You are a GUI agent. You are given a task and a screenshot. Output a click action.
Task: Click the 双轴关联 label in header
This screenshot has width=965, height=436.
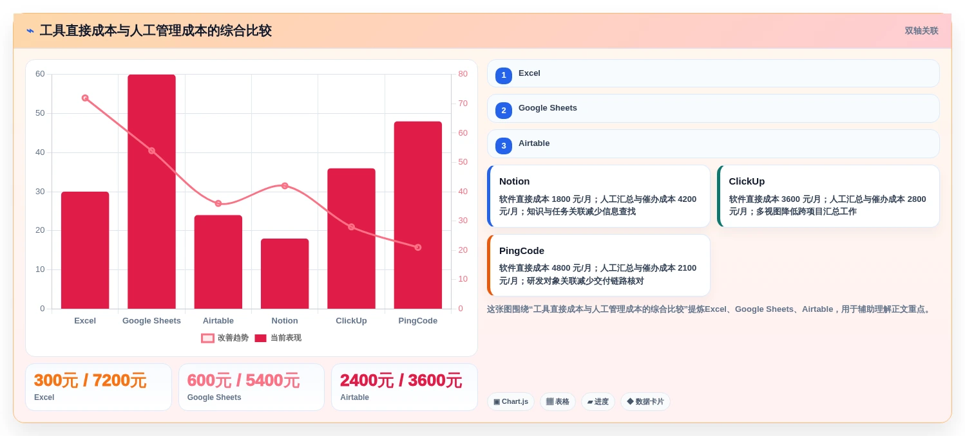coord(921,31)
